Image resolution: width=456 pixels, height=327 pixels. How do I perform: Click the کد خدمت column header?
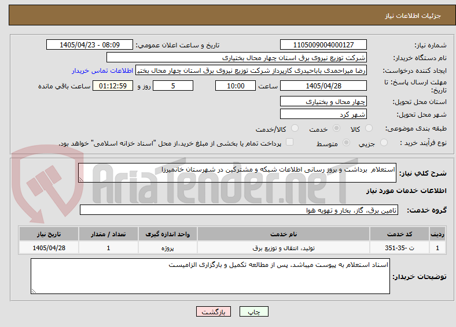400,234
